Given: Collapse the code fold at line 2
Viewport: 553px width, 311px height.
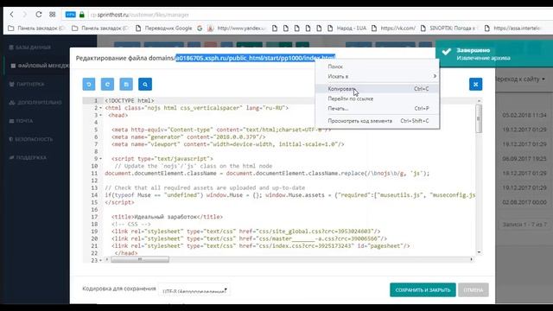Looking at the screenshot, I should pos(100,108).
